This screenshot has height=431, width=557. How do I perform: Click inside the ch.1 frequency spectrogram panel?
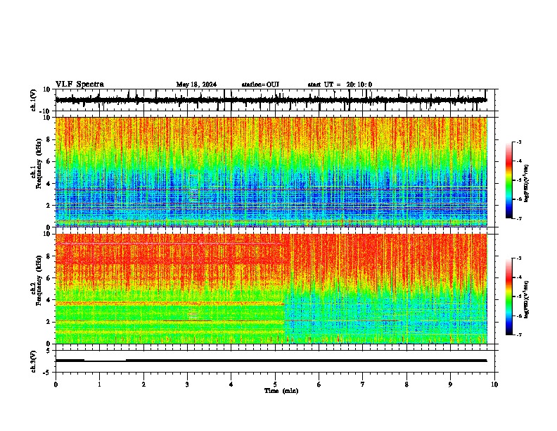[x=274, y=172]
